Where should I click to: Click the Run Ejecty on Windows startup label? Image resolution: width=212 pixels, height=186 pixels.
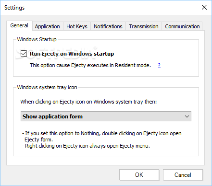click(72, 54)
